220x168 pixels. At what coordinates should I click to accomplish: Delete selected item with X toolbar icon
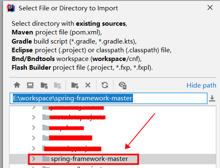point(88,85)
